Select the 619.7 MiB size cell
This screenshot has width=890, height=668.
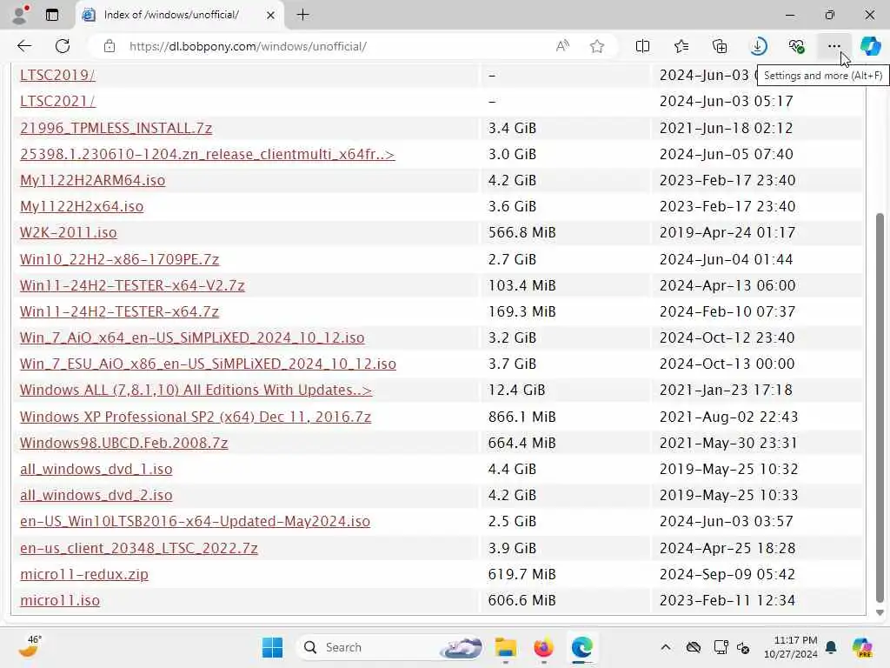521,574
